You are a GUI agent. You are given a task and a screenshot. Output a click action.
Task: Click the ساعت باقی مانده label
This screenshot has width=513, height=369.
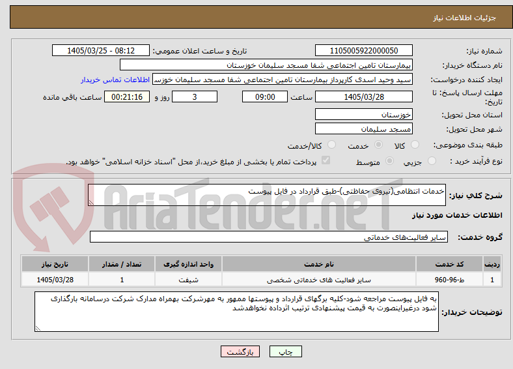tap(72, 97)
